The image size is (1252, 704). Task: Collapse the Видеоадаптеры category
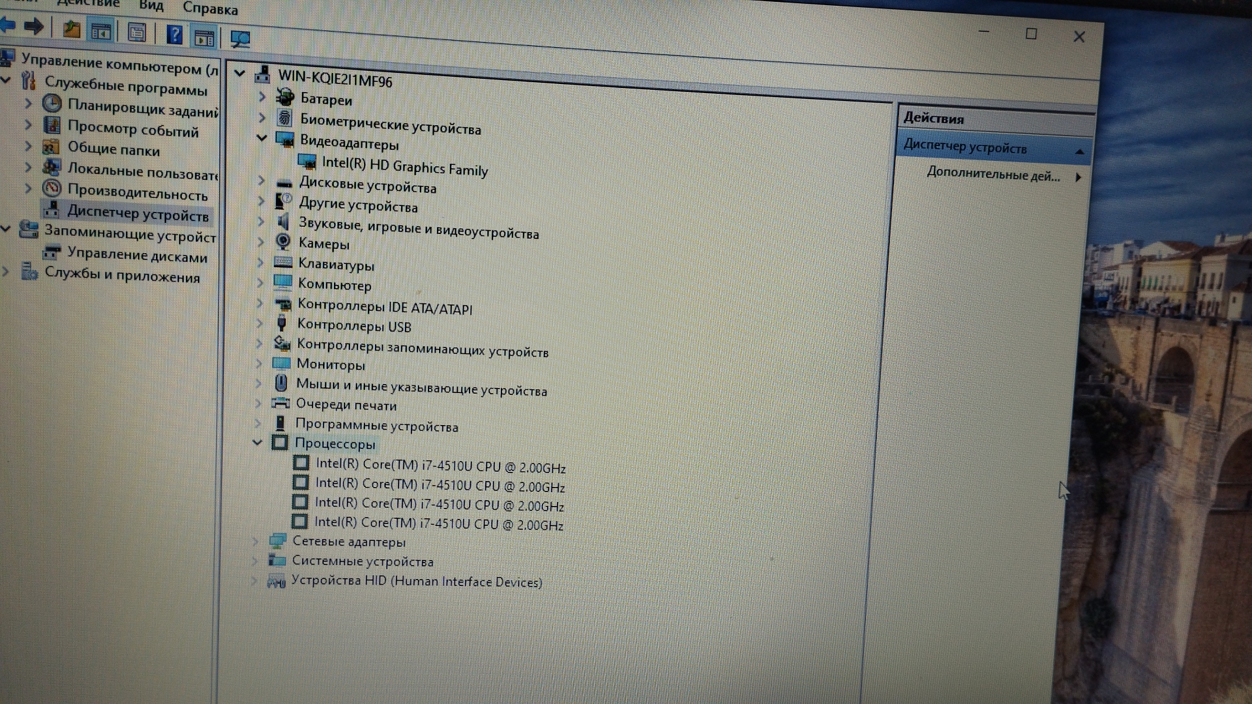(x=262, y=138)
